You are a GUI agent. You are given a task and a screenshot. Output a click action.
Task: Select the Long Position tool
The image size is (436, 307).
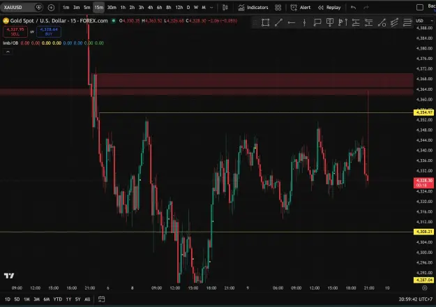(x=356, y=22)
